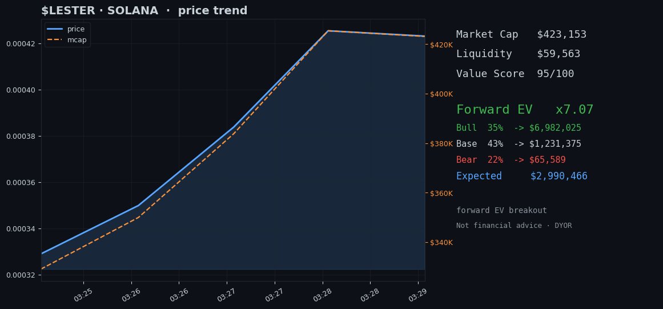
Task: Click the solid blue price legend line sample
Action: click(x=55, y=29)
